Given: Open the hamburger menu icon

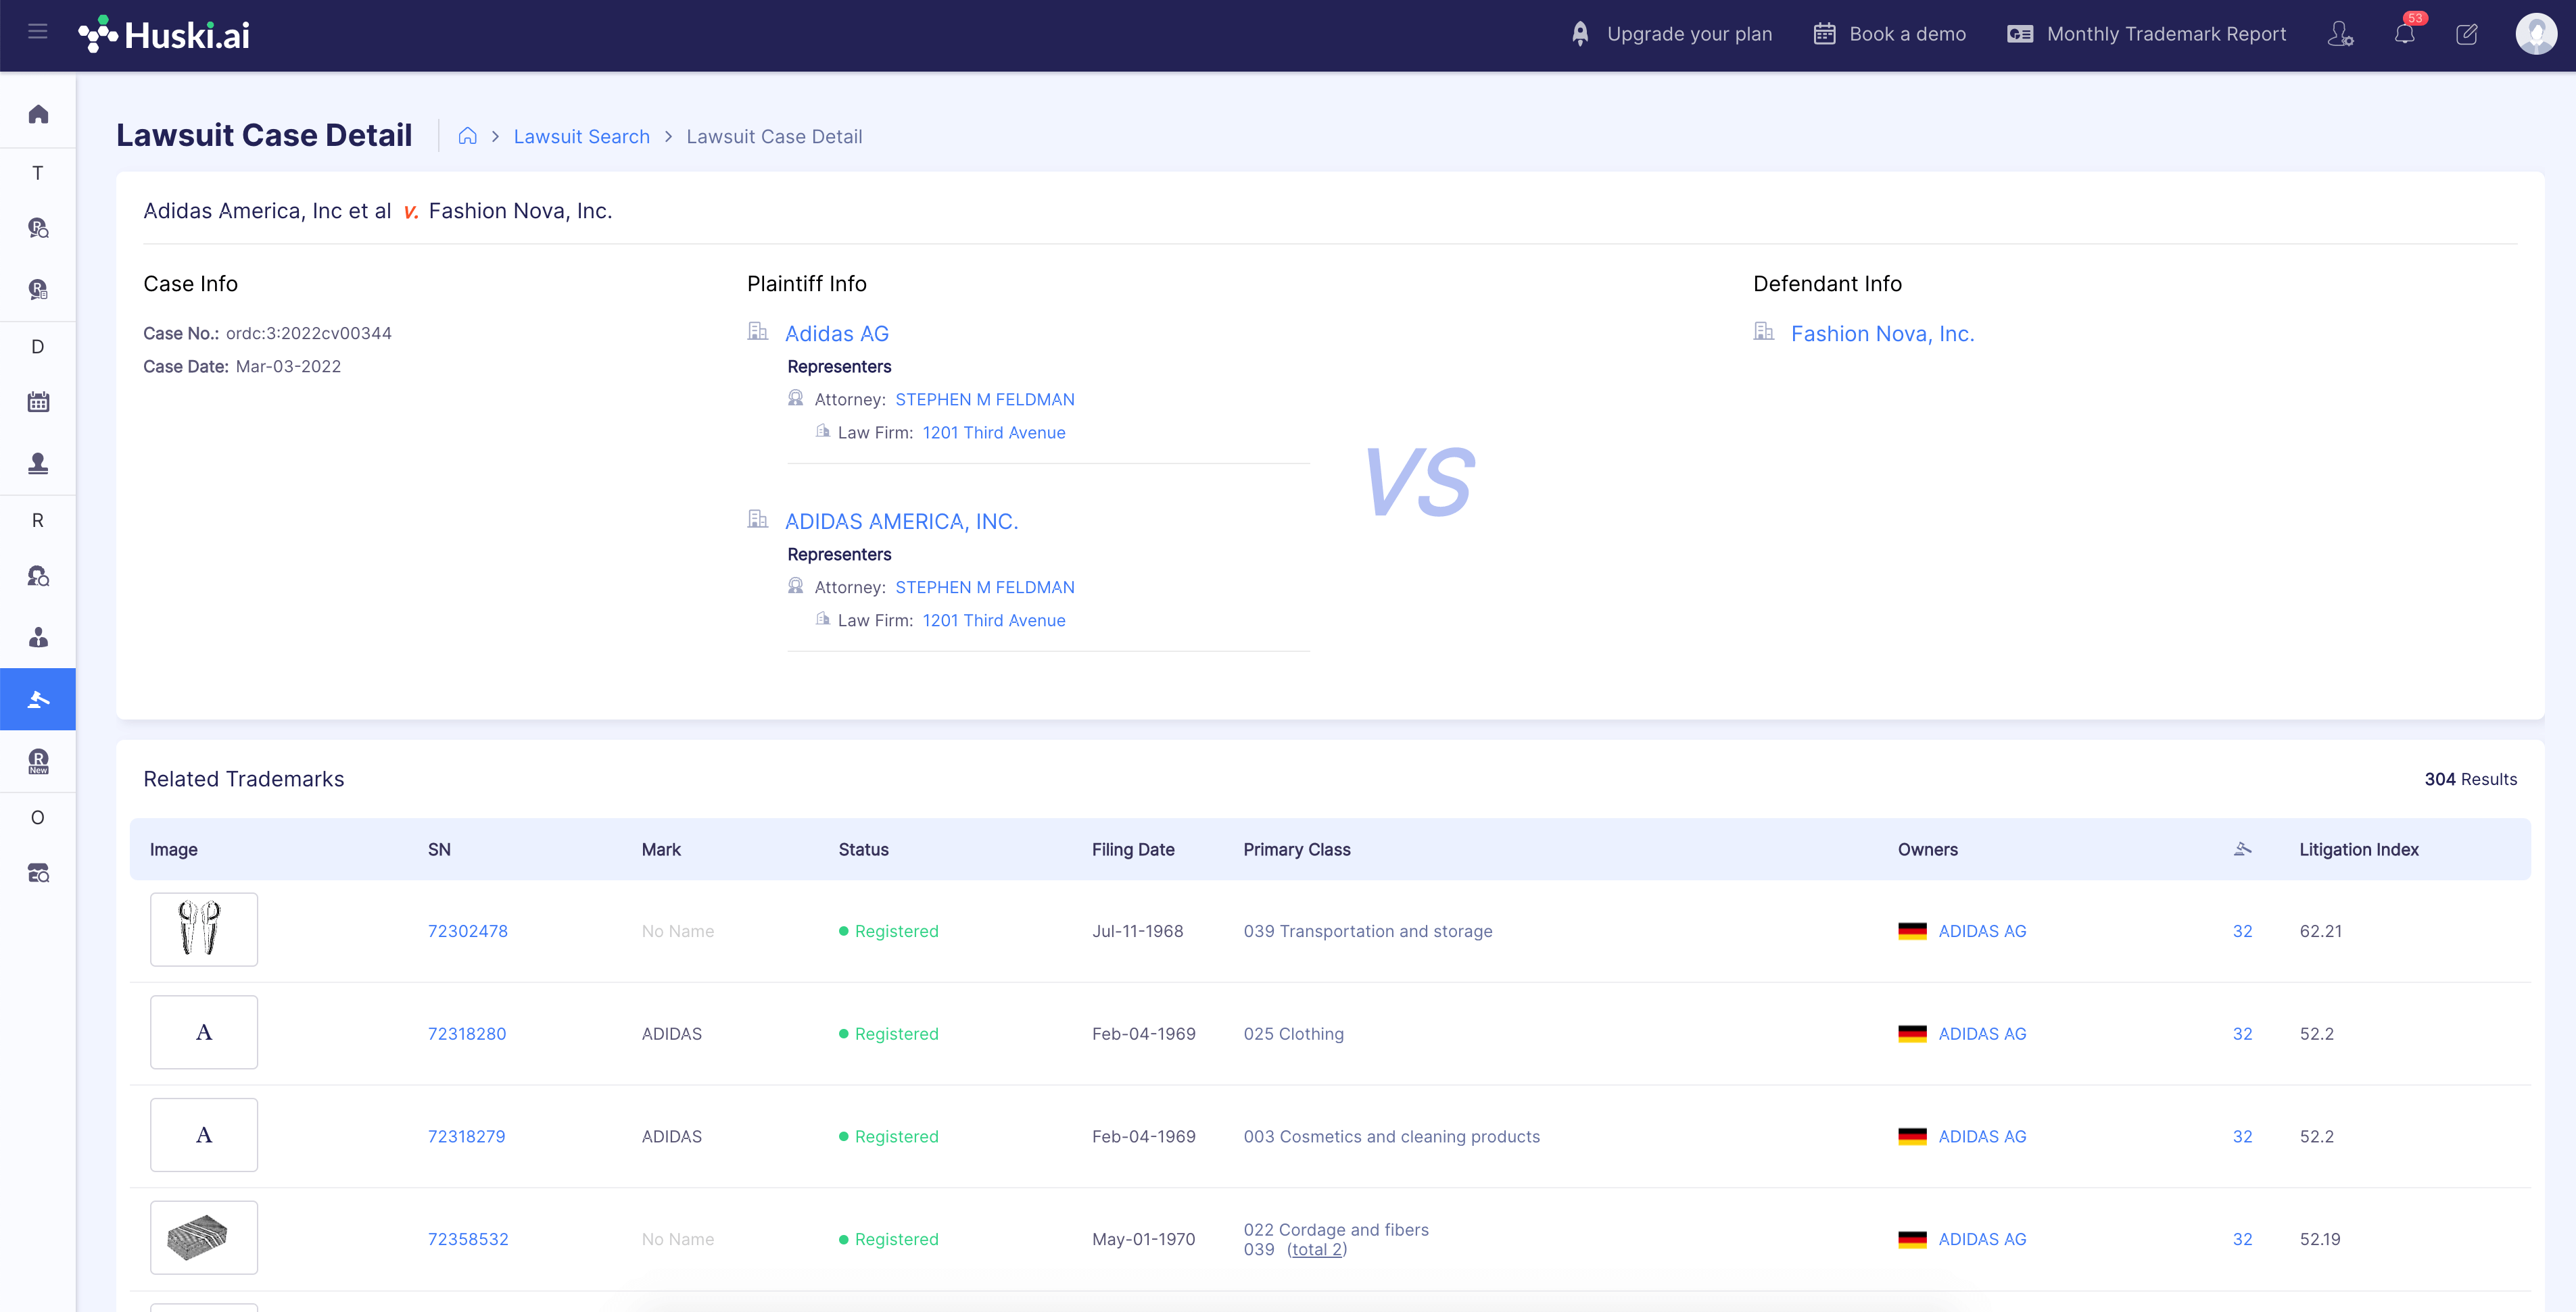Looking at the screenshot, I should 38,32.
